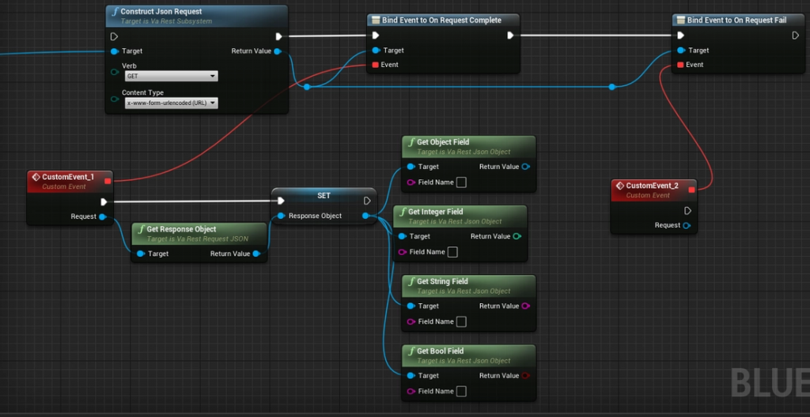Click Construct Json Request output execution pin
The width and height of the screenshot is (810, 417).
click(x=279, y=36)
